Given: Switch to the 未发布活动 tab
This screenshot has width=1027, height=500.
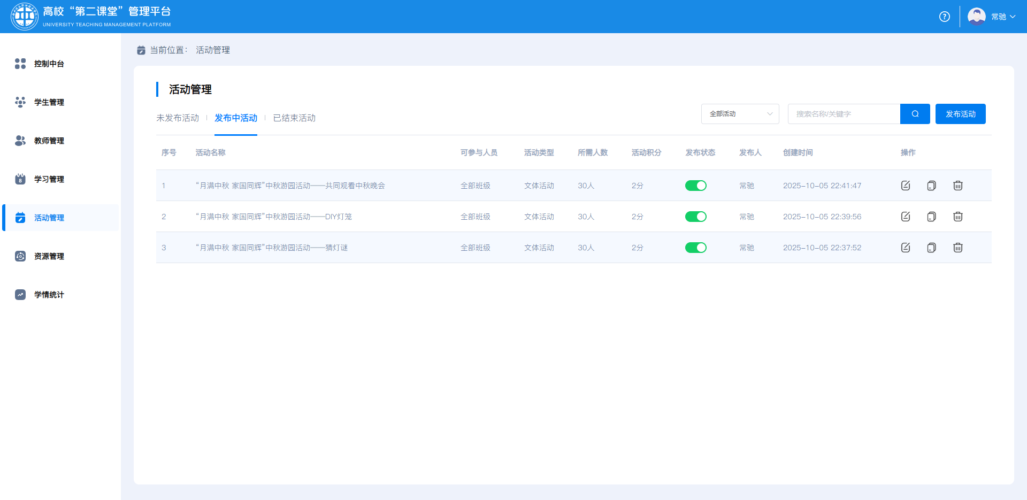Looking at the screenshot, I should [178, 118].
